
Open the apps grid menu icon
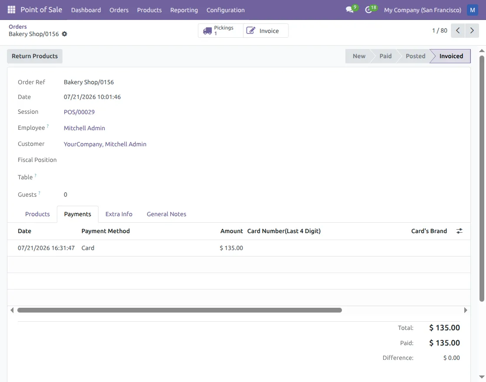(11, 10)
